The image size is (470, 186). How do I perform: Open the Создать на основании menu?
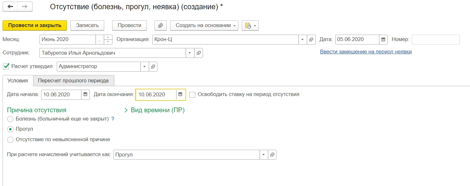pos(204,25)
